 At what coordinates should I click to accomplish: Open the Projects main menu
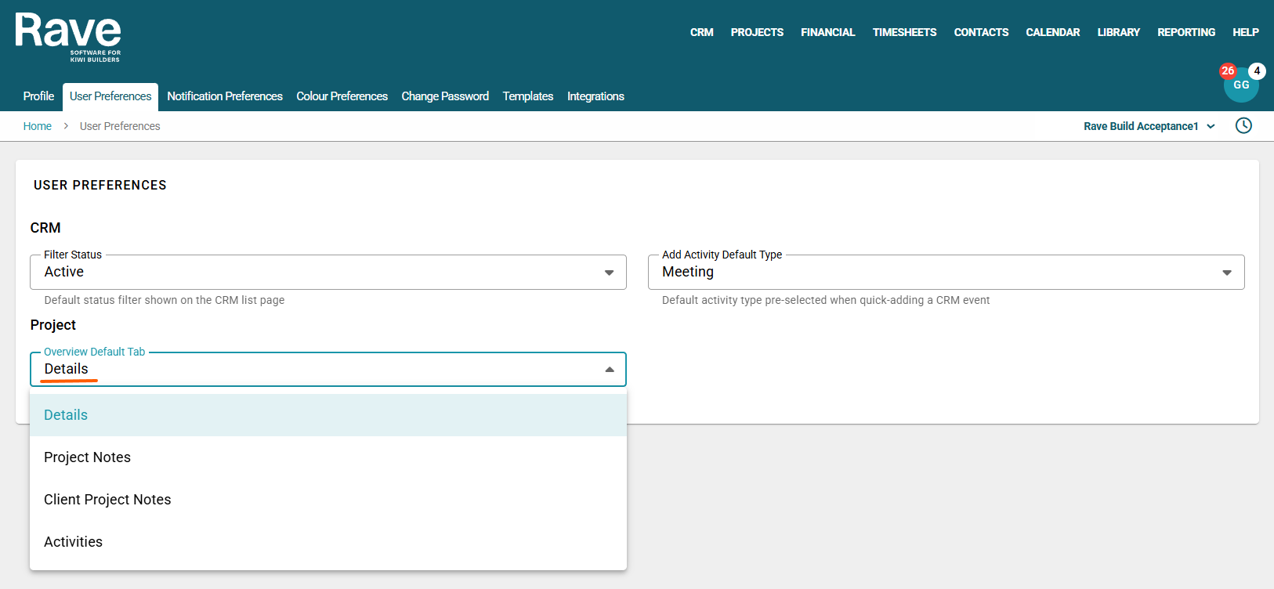coord(757,32)
